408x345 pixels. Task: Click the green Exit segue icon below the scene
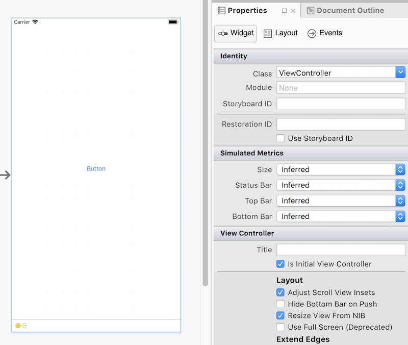coord(25,325)
